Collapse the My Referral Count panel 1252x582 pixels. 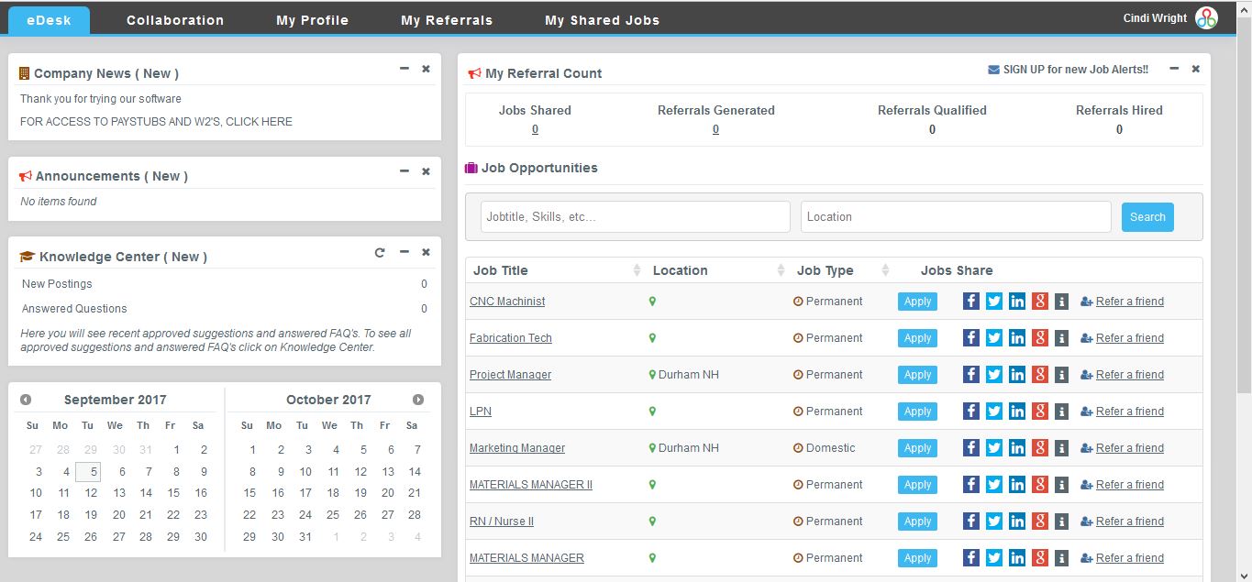pos(1173,69)
